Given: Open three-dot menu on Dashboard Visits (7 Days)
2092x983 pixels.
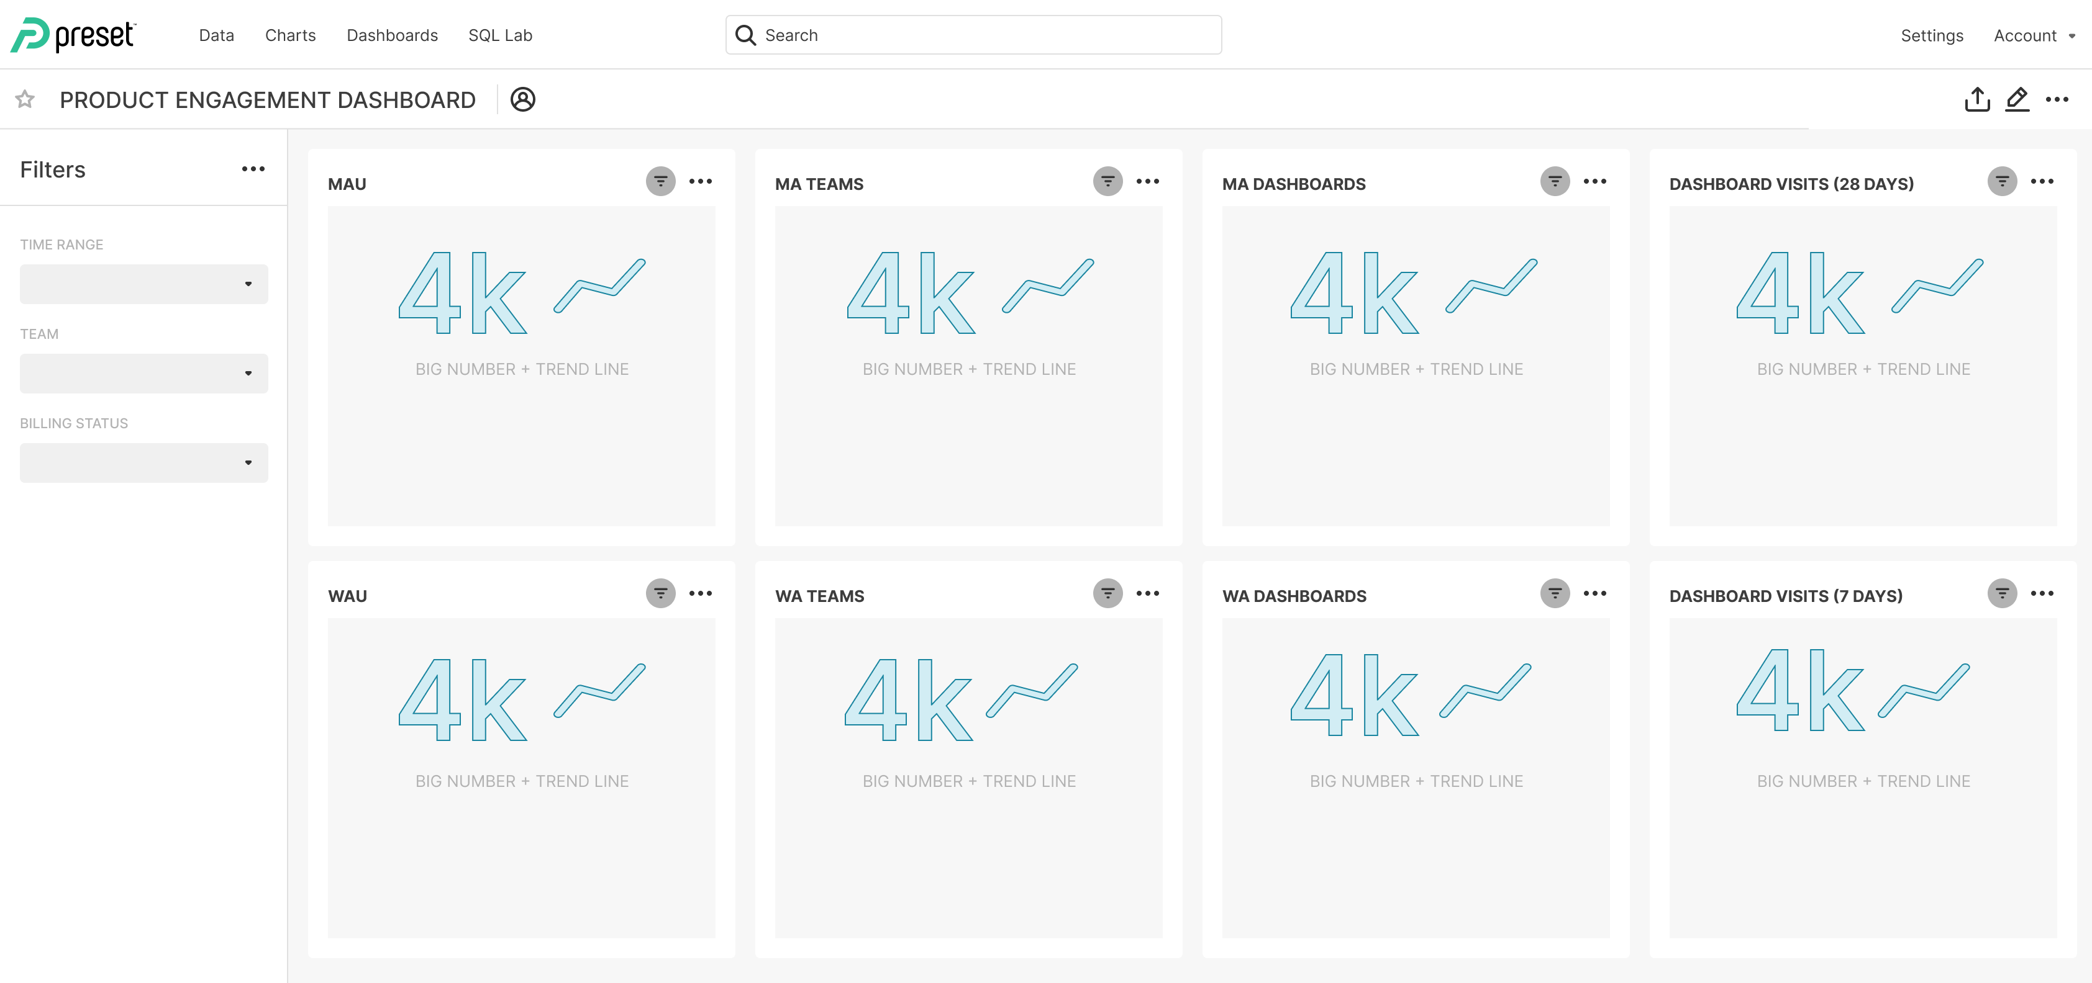Looking at the screenshot, I should tap(2042, 593).
